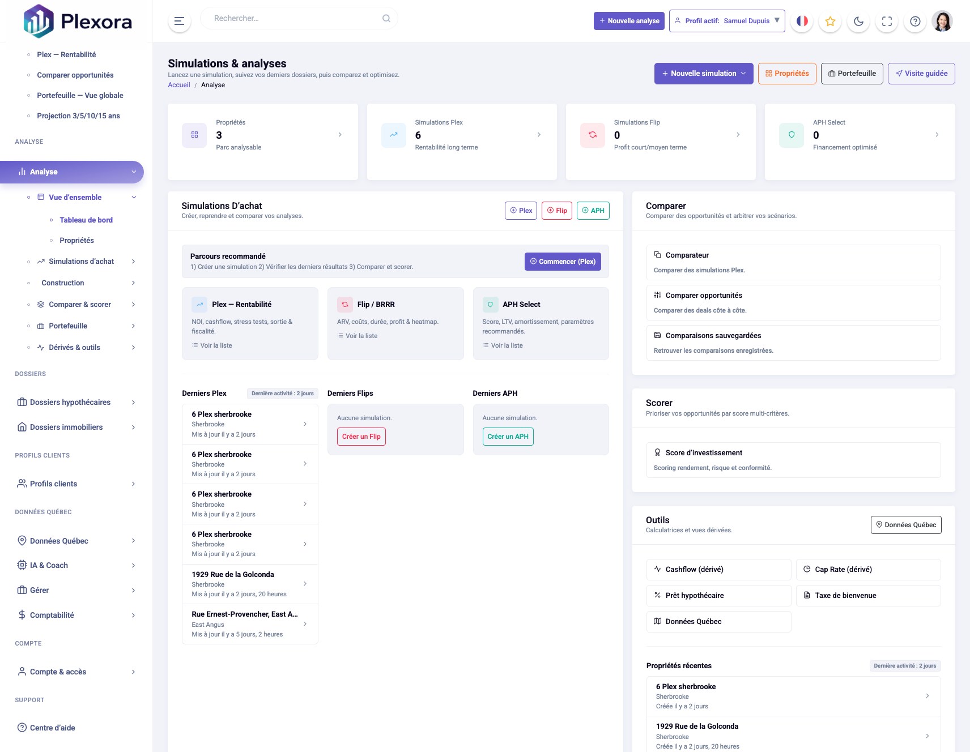This screenshot has width=970, height=752.
Task: Select Tableau de bord menu item
Action: (x=86, y=220)
